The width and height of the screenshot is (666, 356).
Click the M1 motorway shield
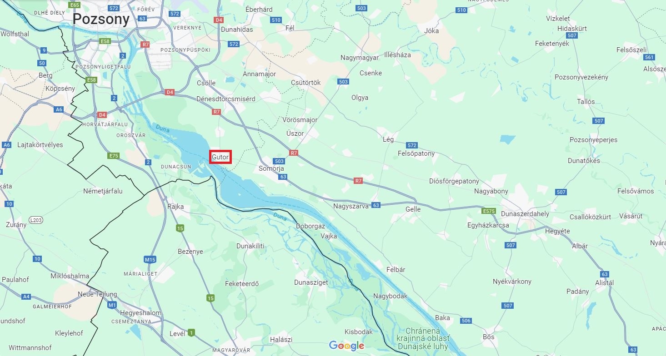pos(112,305)
